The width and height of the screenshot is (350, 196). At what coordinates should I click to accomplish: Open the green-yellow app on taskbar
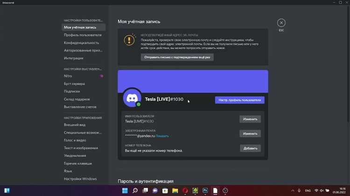coord(195,190)
